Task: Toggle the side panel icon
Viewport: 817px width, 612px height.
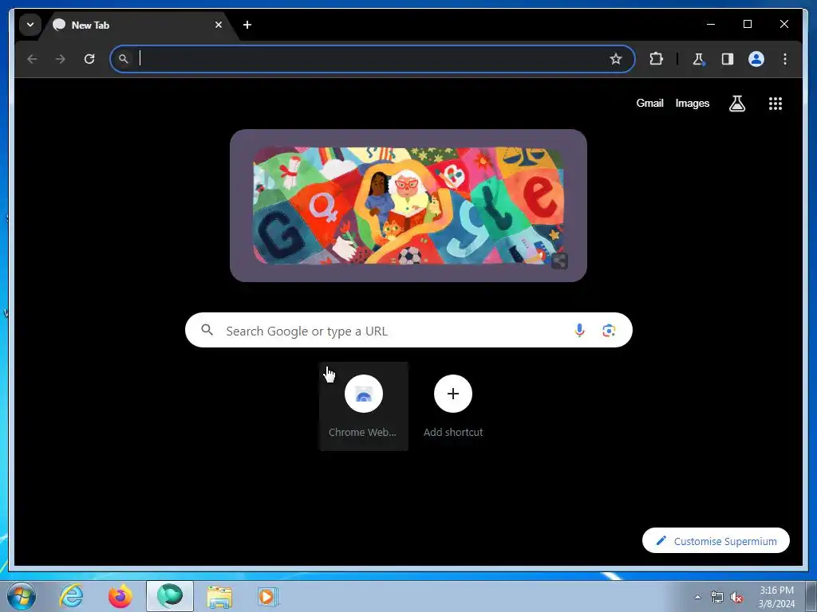Action: pyautogui.click(x=728, y=59)
